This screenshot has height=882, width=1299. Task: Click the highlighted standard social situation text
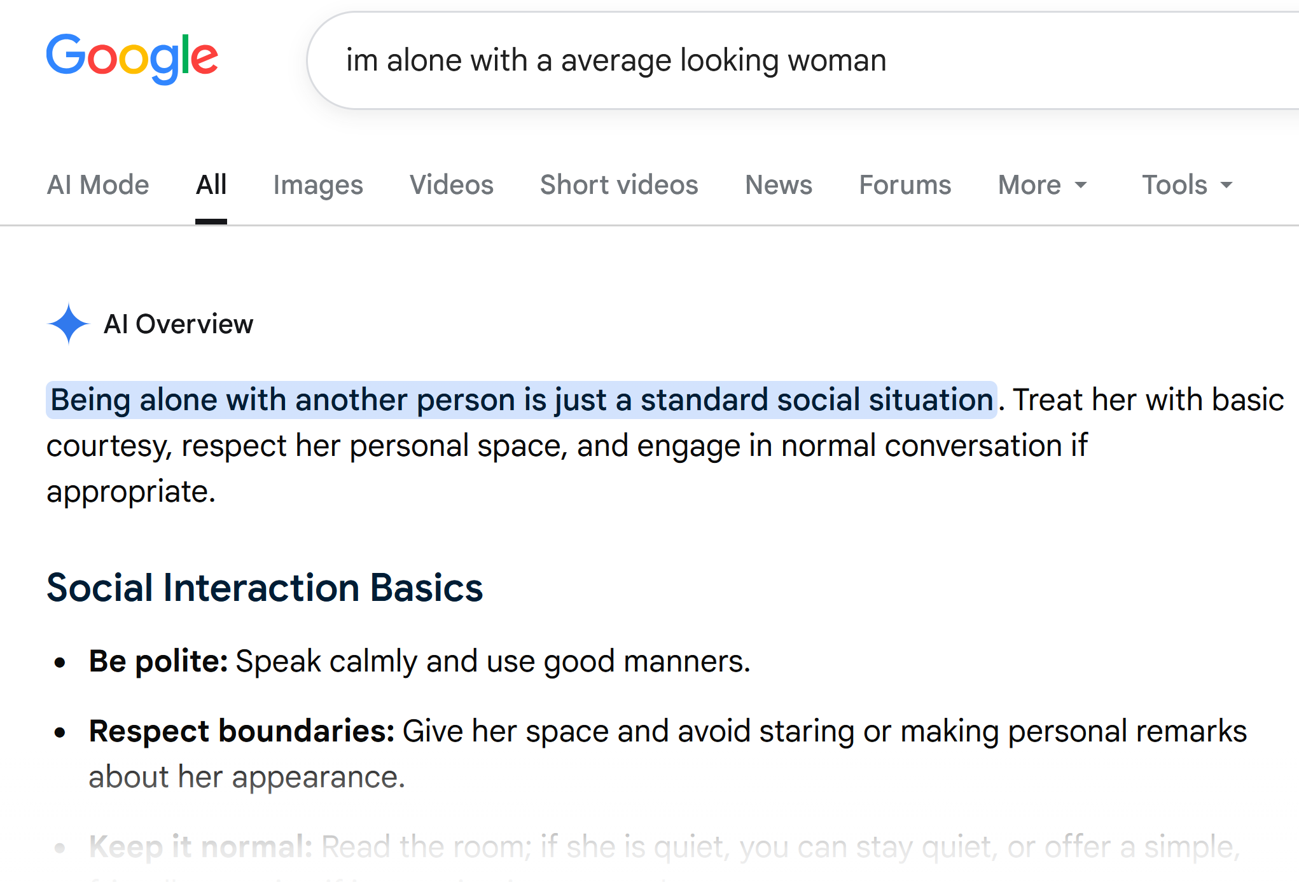point(522,400)
